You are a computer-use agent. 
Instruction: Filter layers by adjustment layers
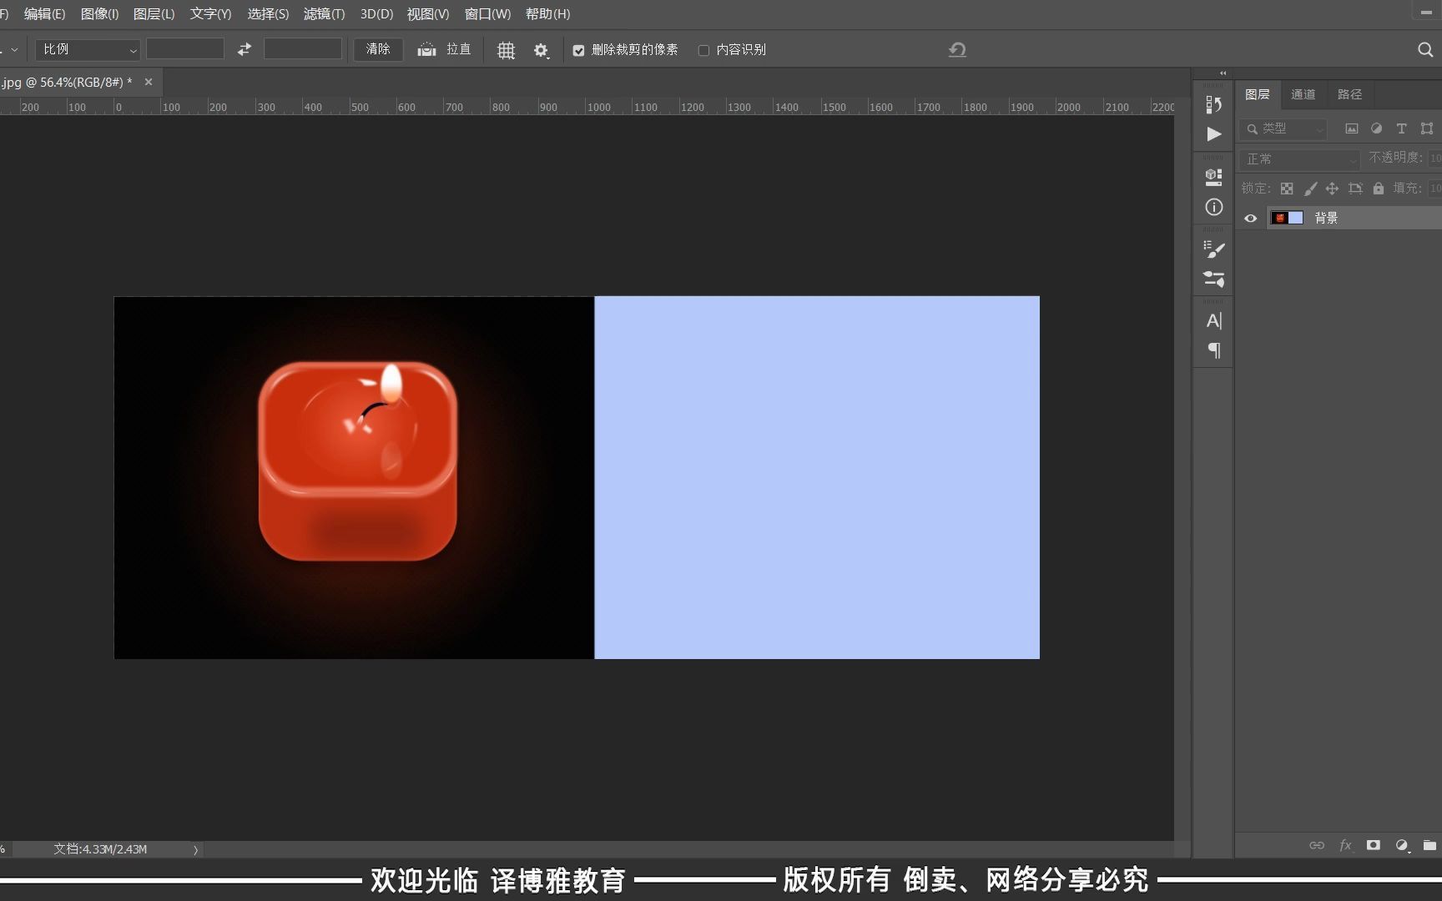[x=1377, y=128]
